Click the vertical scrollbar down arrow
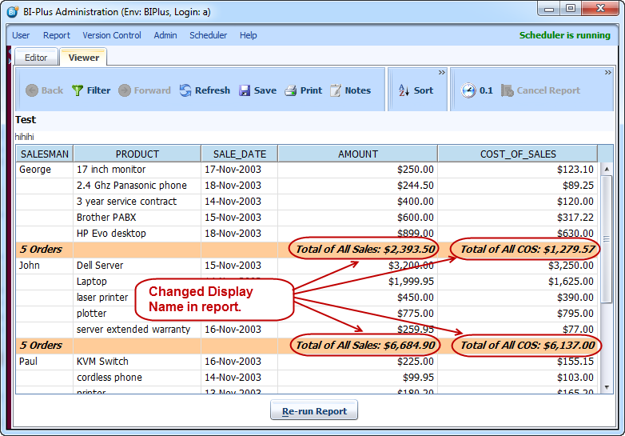 [x=606, y=388]
